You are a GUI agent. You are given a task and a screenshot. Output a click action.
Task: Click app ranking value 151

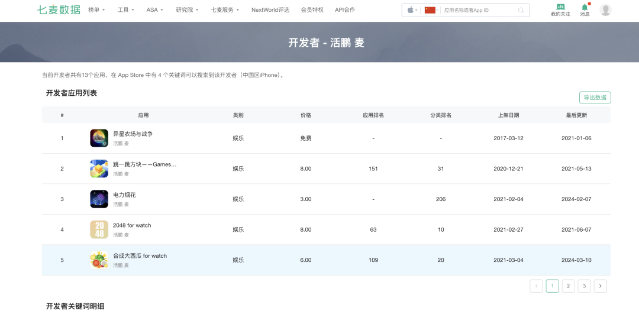point(373,169)
